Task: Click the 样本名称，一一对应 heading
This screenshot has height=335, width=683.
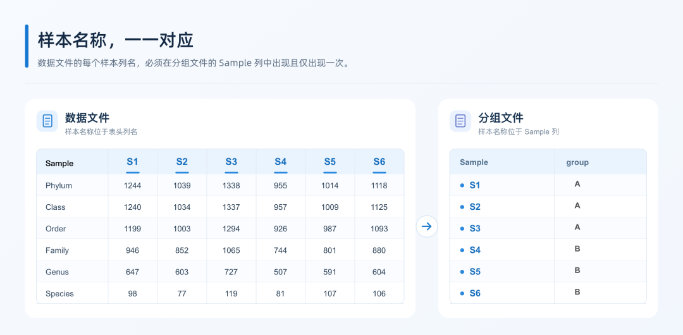Action: pos(116,40)
